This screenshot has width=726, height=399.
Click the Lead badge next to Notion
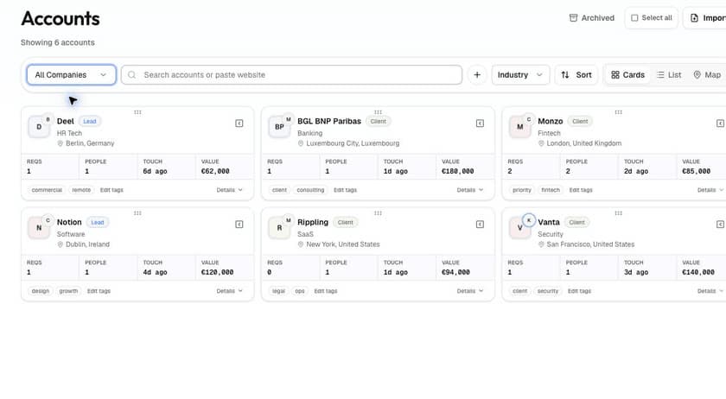pos(97,222)
